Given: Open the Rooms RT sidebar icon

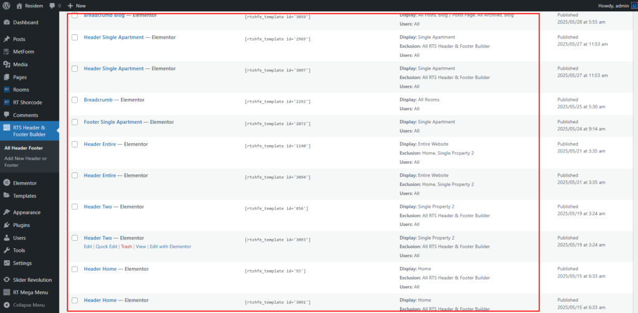Looking at the screenshot, I should pos(6,90).
